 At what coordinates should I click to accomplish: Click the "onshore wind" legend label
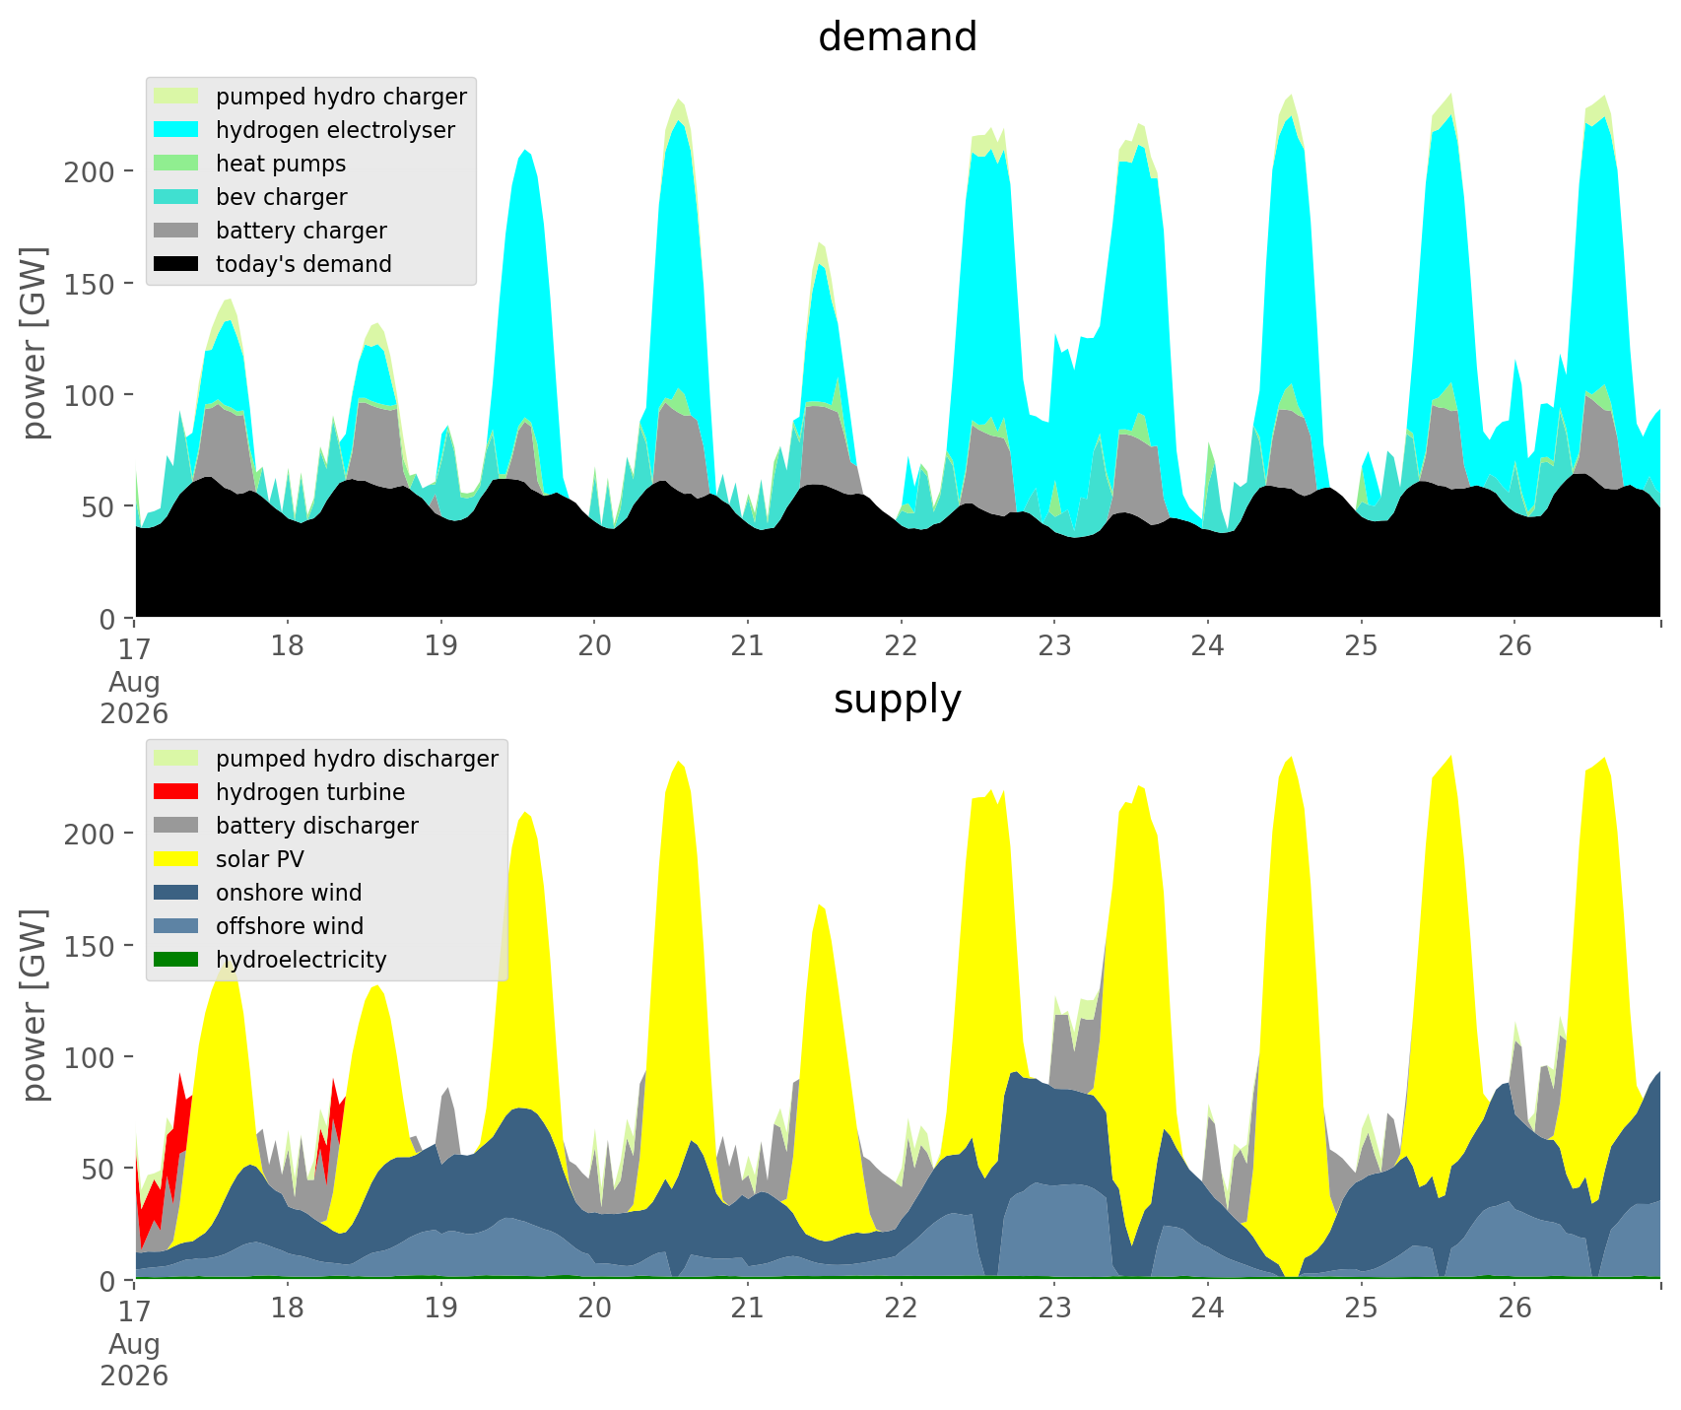289,893
